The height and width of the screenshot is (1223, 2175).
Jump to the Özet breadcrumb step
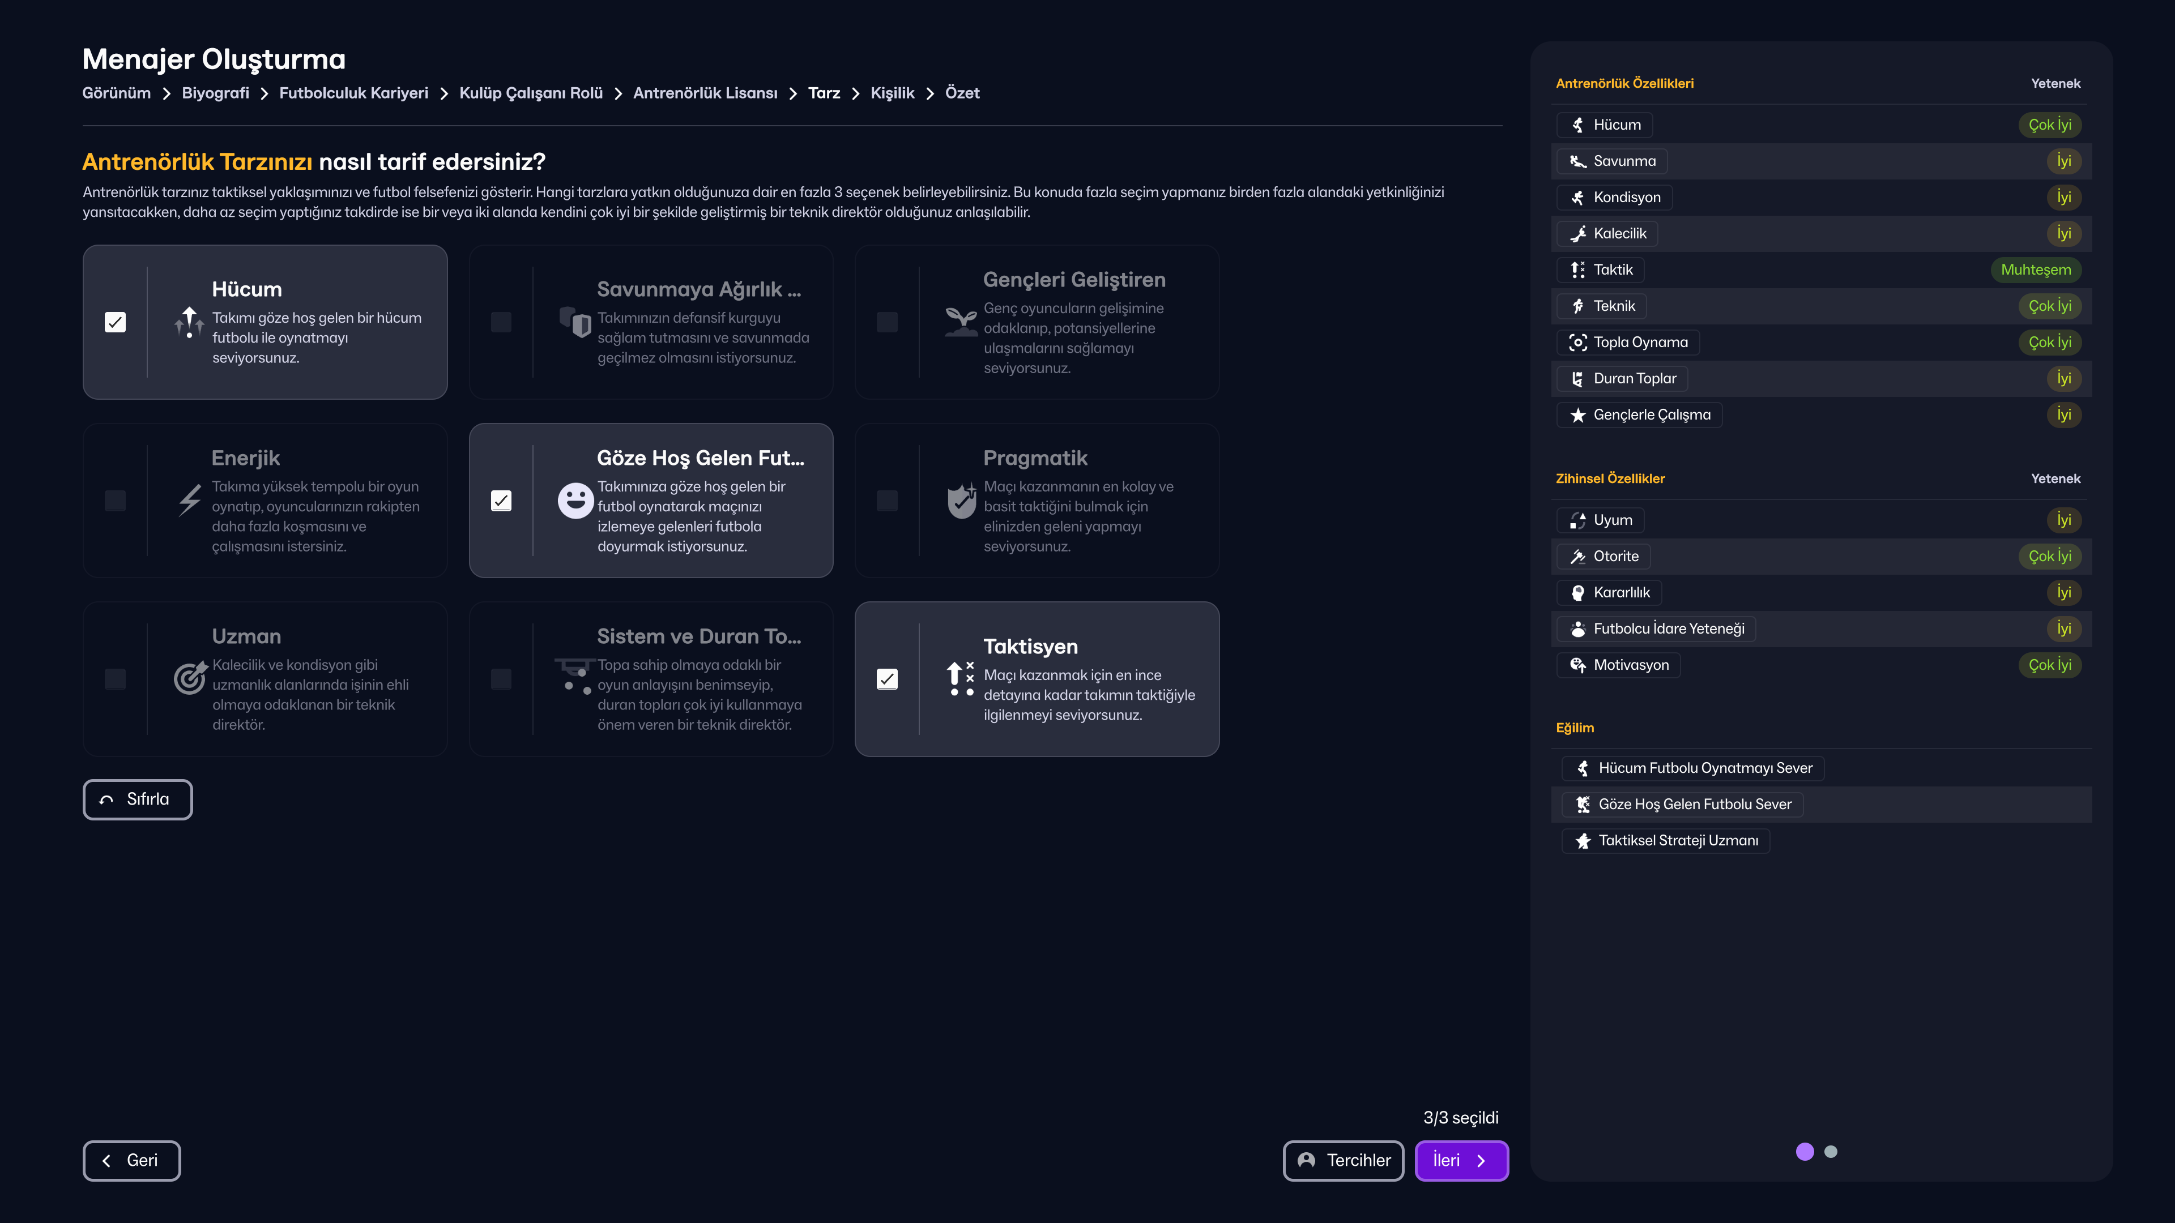(962, 93)
